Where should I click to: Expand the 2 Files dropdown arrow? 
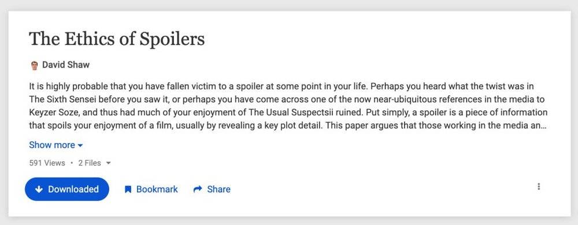pyautogui.click(x=109, y=163)
